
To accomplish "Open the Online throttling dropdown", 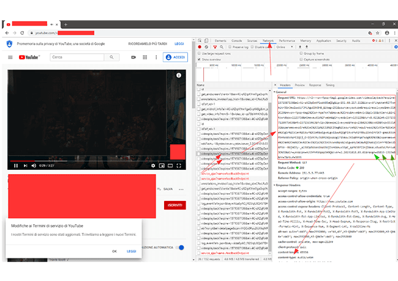I will [x=285, y=47].
